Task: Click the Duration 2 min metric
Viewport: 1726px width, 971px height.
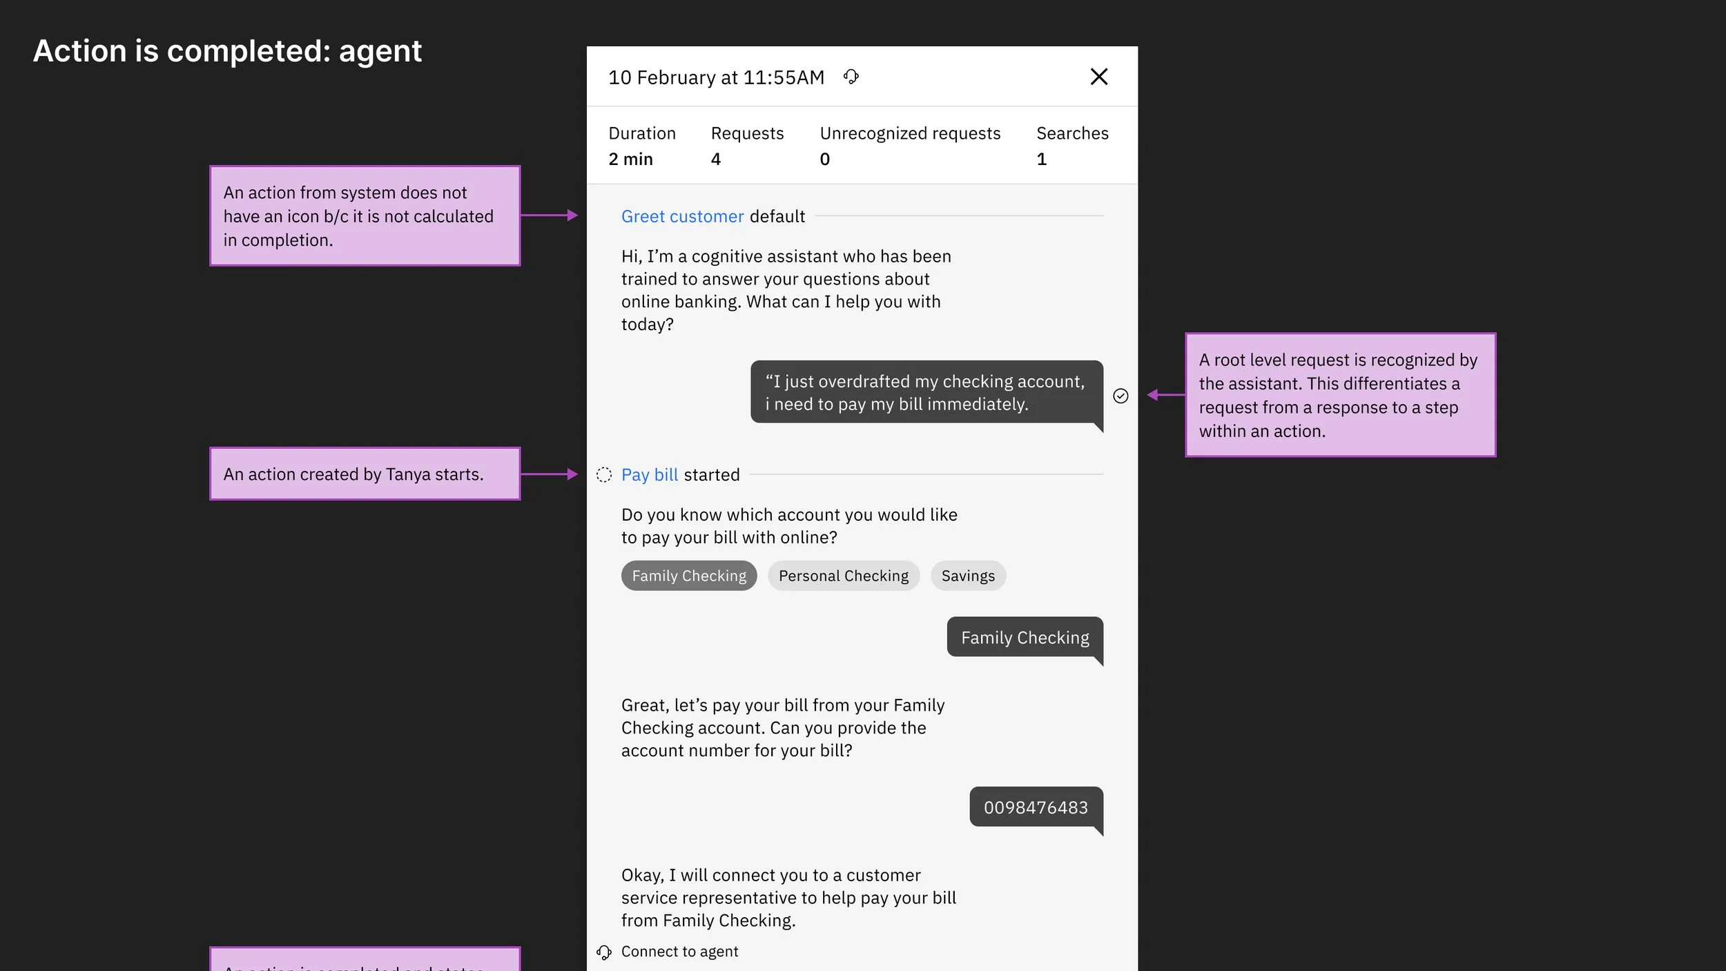Action: click(x=641, y=146)
